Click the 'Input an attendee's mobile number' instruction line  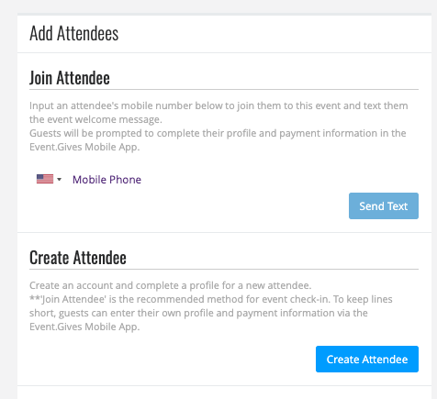coord(218,105)
